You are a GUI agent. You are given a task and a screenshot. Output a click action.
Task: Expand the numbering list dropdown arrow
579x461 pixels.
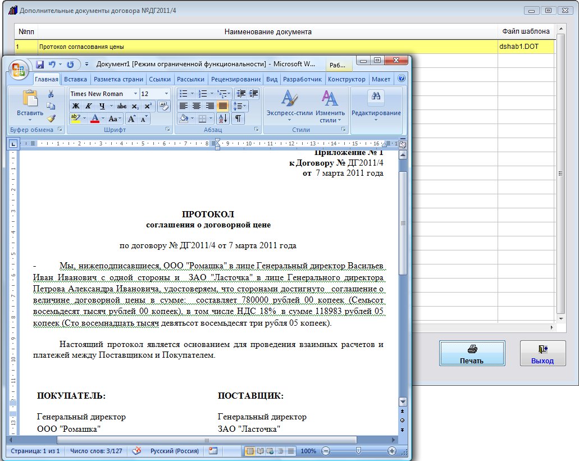coord(212,94)
